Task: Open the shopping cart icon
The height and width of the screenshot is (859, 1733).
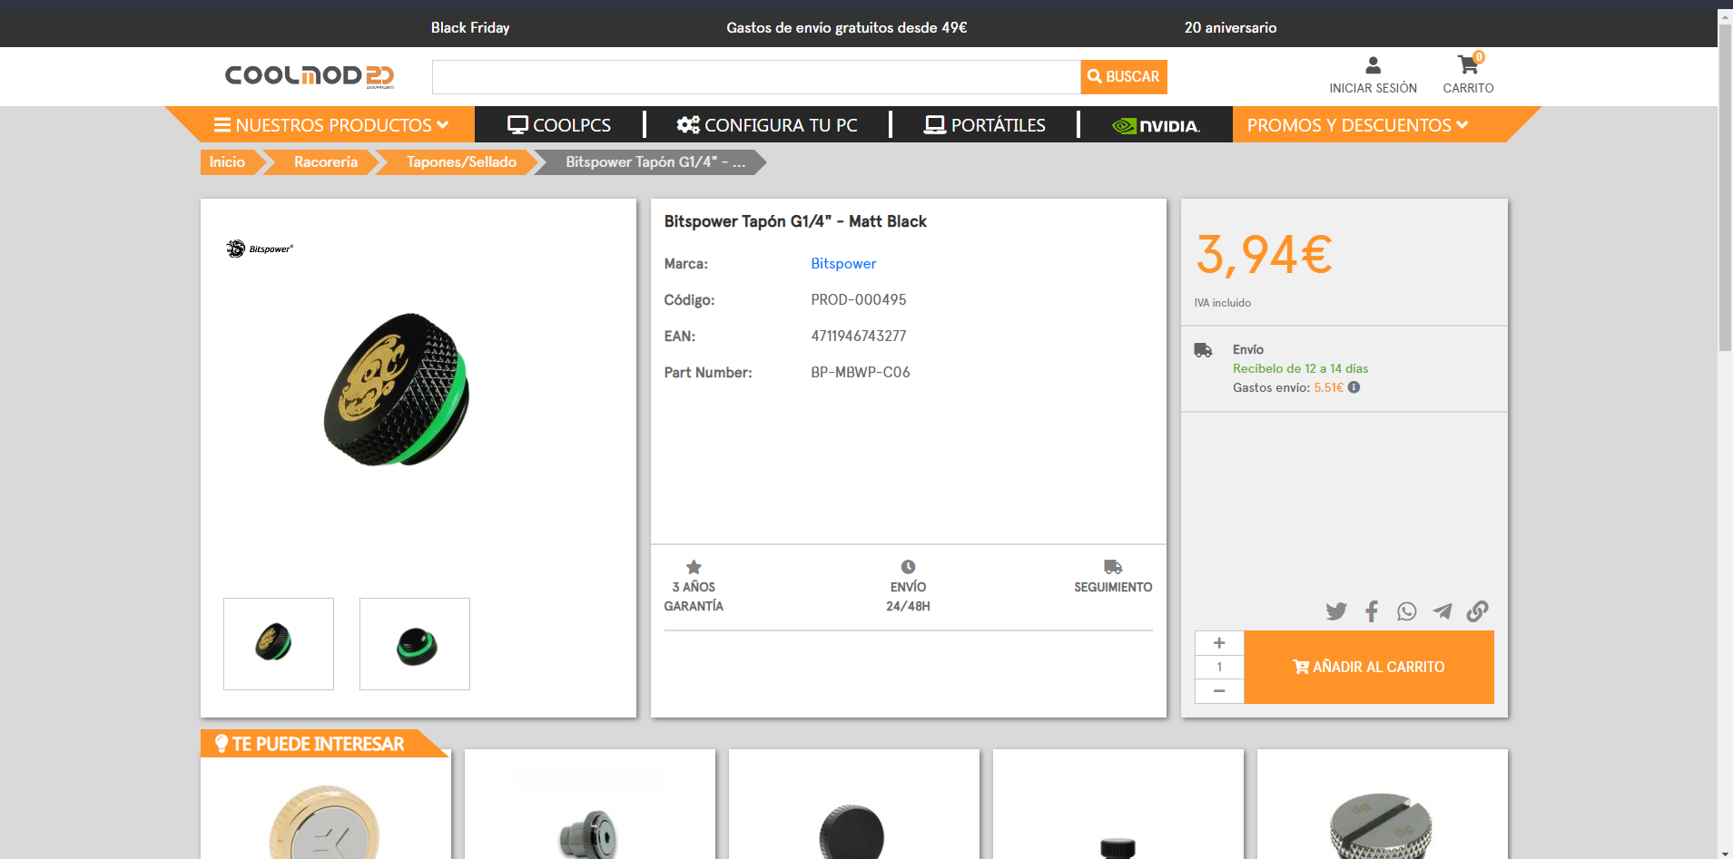Action: tap(1467, 66)
